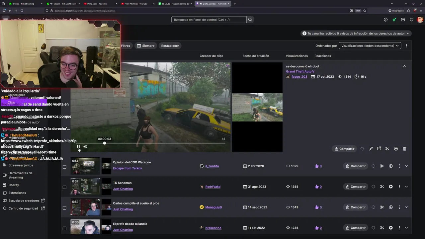Expand the copyright infraction notice dropdown
The width and height of the screenshot is (425, 239).
pyautogui.click(x=356, y=34)
